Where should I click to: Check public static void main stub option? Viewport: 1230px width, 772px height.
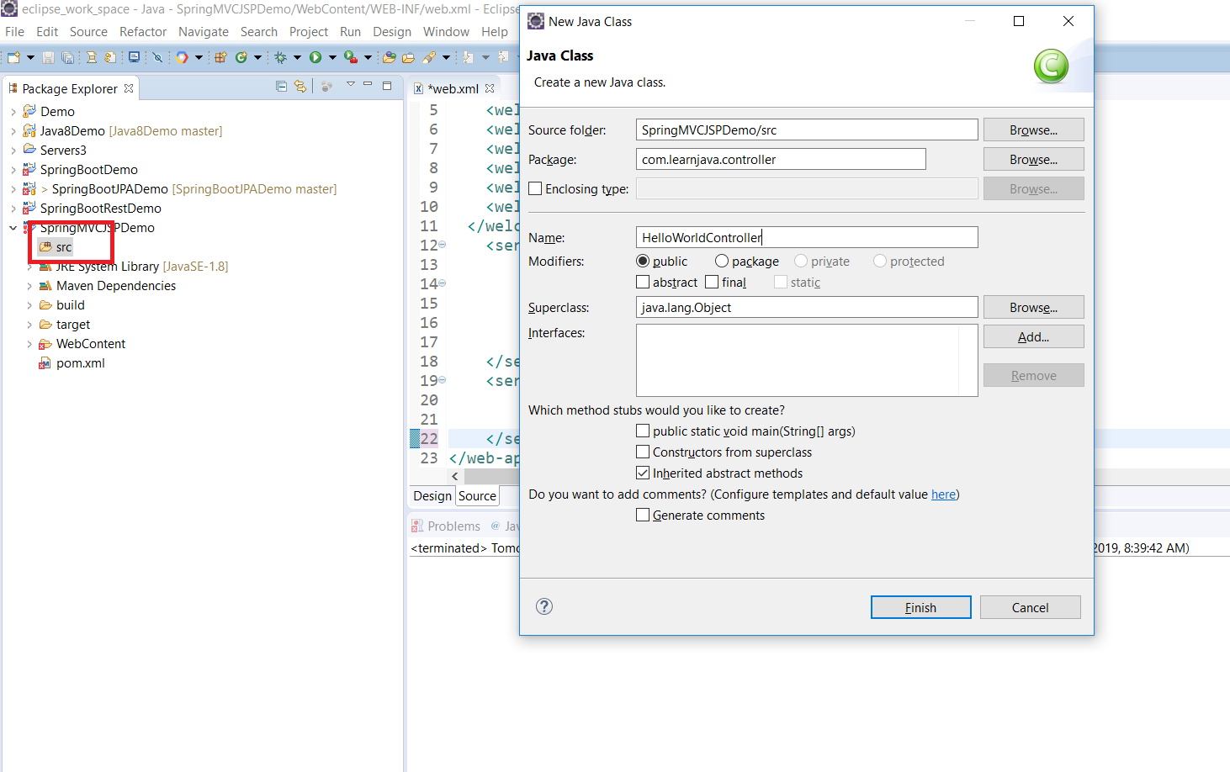[643, 431]
